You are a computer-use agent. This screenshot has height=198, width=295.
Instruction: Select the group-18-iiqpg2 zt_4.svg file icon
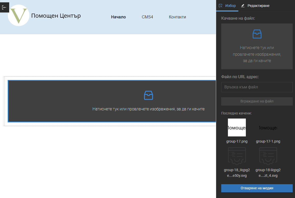(268, 156)
